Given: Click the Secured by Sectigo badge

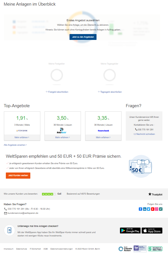Looking at the screenshot, I should tap(155, 249).
